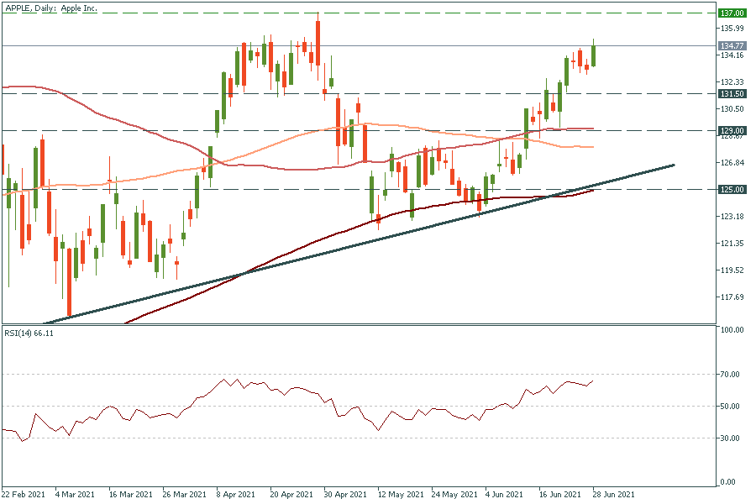The width and height of the screenshot is (756, 504).
Task: Select the dark rising trendline's right end
Action: (x=673, y=165)
